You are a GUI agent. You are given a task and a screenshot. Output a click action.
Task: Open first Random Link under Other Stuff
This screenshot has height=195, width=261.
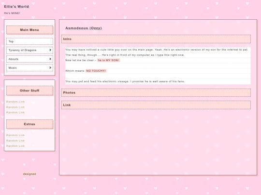pos(15,102)
